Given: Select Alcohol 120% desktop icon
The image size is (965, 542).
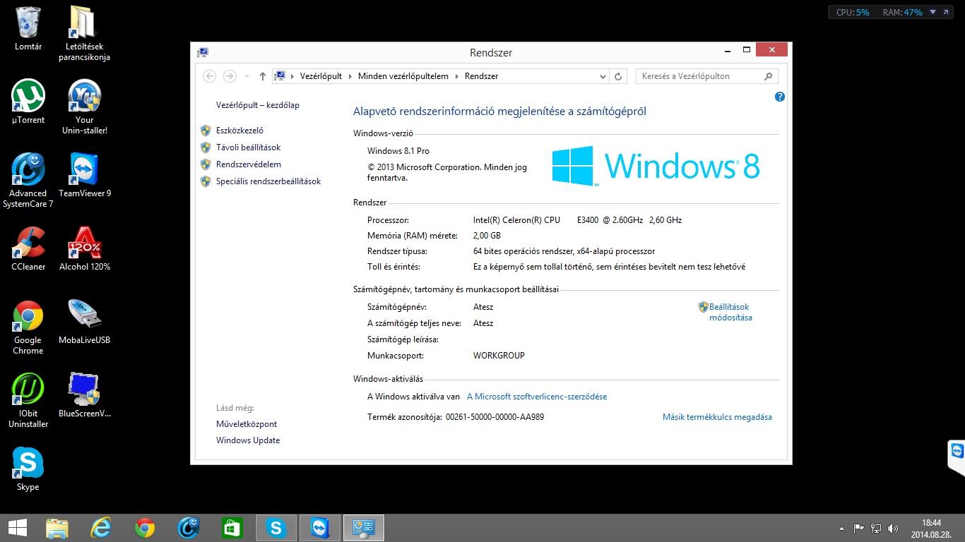Looking at the screenshot, I should (x=85, y=248).
